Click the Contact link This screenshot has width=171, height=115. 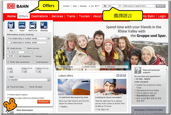pyautogui.click(x=66, y=6)
